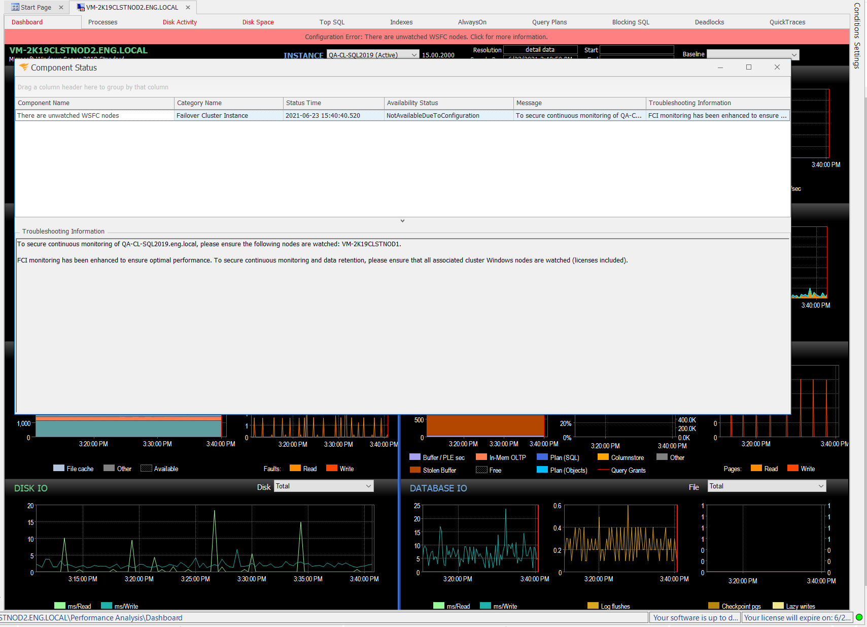
Task: Click the Query Grants legend line marker
Action: (x=604, y=470)
